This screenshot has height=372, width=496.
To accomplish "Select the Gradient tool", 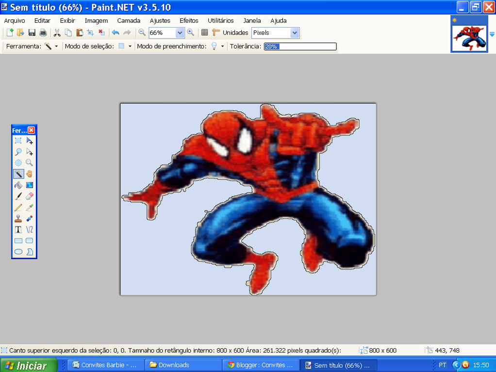I will tap(30, 185).
